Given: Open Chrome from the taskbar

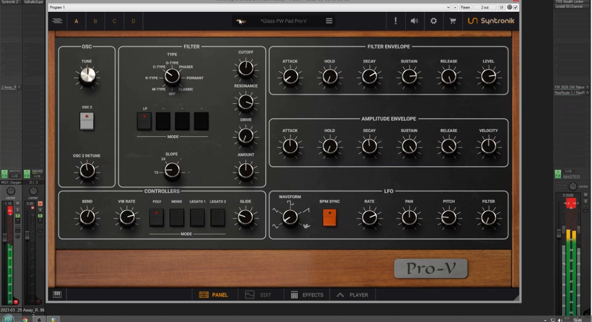Looking at the screenshot, I should [25, 319].
